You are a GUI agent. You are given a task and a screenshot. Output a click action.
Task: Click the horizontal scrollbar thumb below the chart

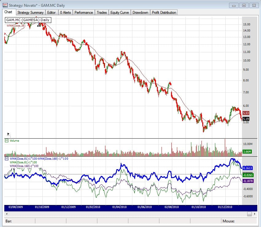pyautogui.click(x=249, y=214)
